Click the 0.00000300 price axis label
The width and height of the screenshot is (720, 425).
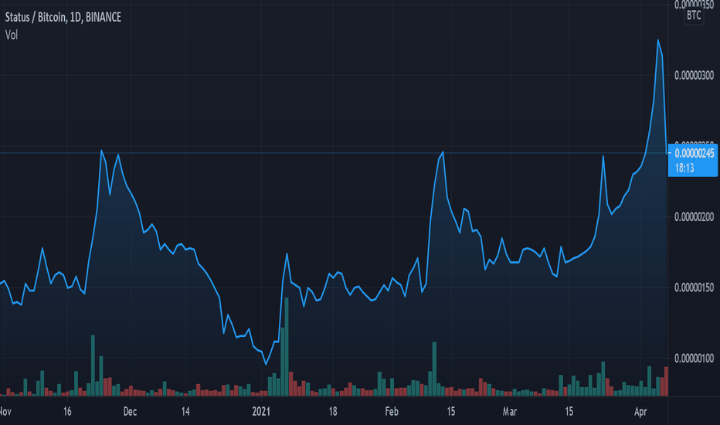pyautogui.click(x=695, y=76)
